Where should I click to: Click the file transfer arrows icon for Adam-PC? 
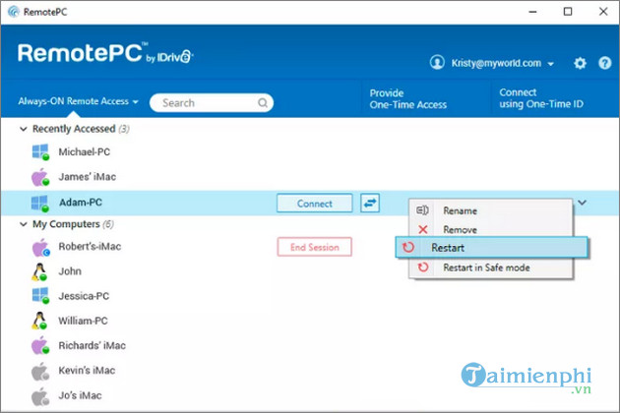coord(370,203)
